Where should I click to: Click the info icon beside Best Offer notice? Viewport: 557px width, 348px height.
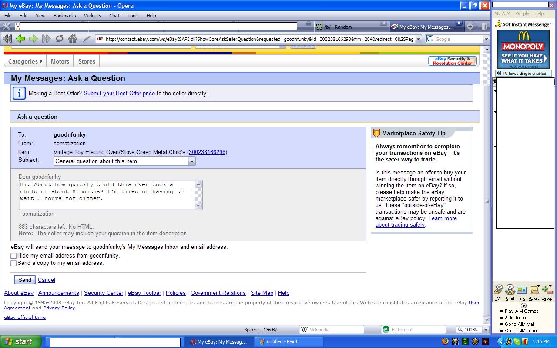pos(19,93)
